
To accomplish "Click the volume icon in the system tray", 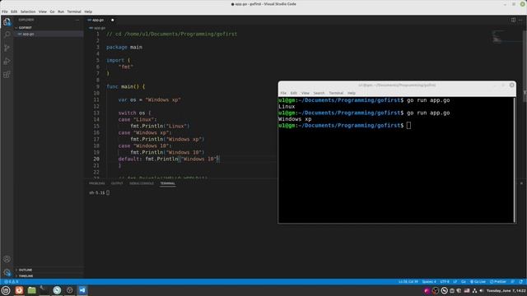I will 482,290.
